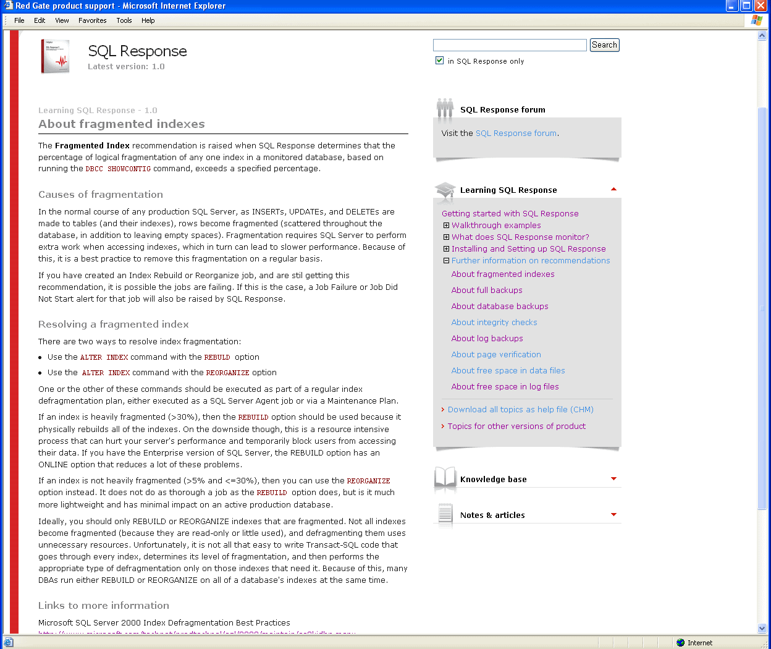Collapse the 'Further information on recommendations' node
The width and height of the screenshot is (771, 649).
tap(446, 261)
